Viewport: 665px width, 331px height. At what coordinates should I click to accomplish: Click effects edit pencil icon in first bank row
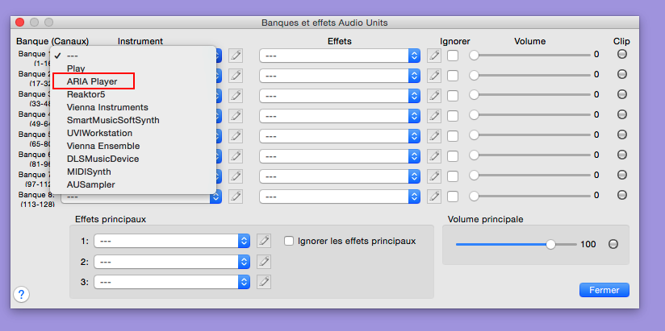(434, 55)
